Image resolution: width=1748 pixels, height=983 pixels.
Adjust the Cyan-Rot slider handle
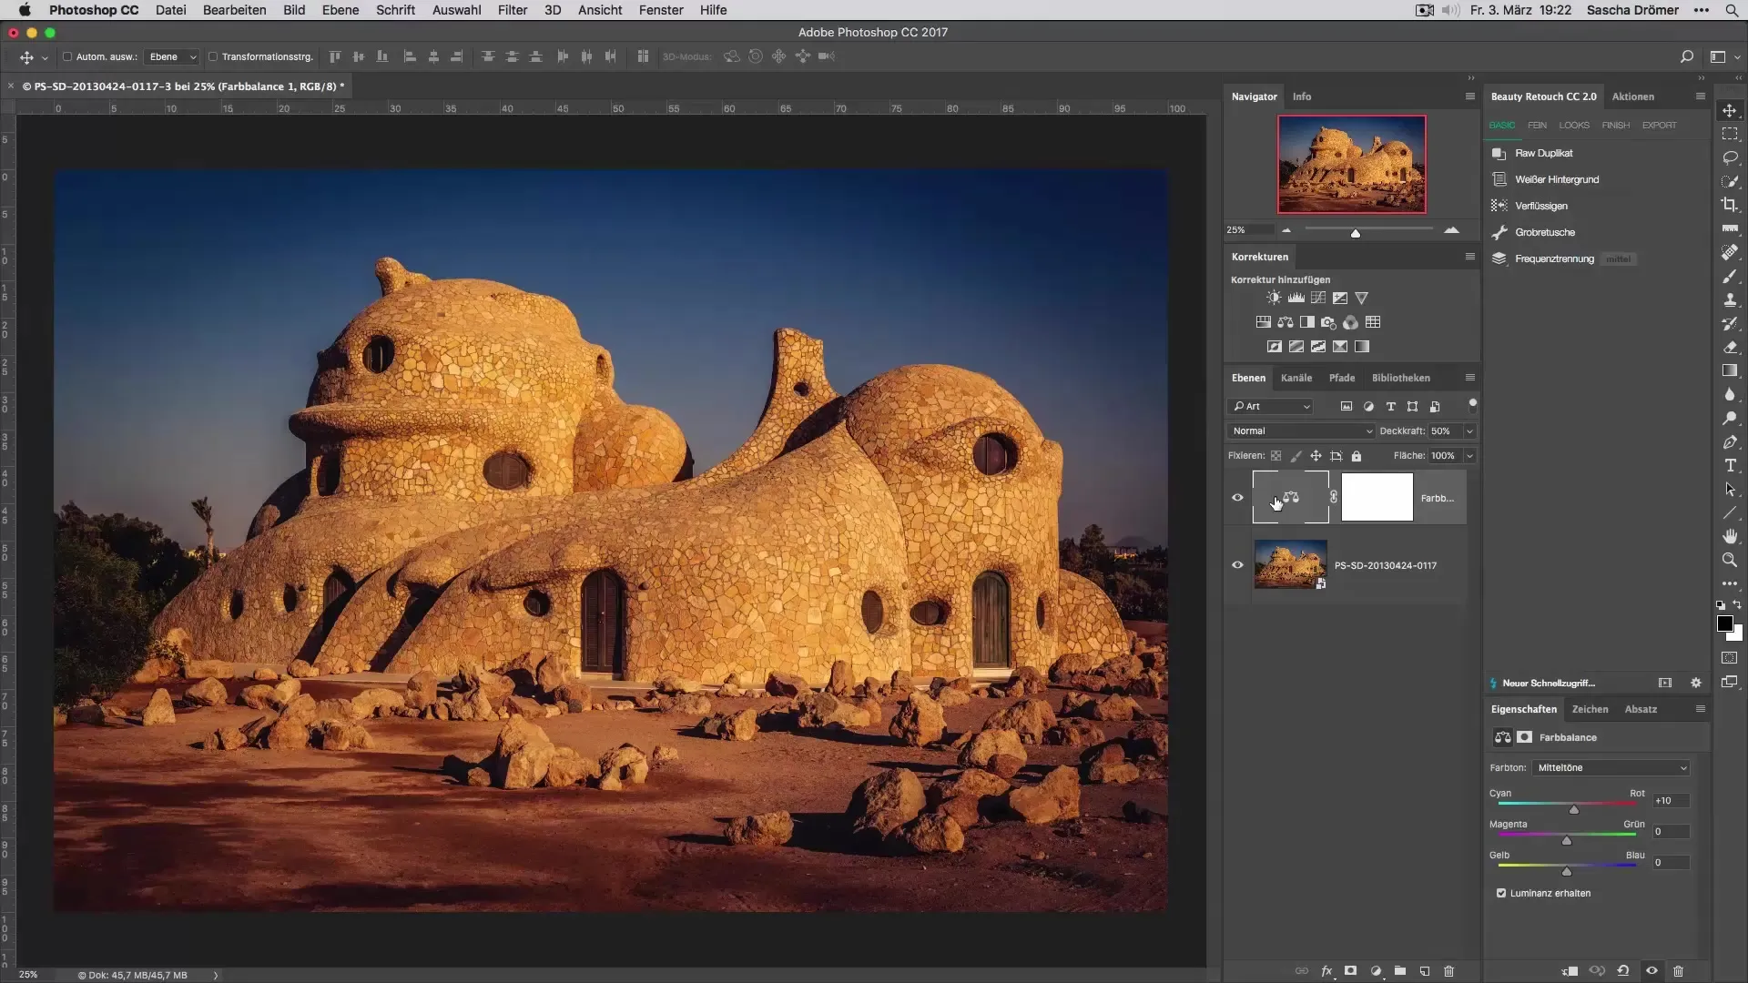point(1573,809)
